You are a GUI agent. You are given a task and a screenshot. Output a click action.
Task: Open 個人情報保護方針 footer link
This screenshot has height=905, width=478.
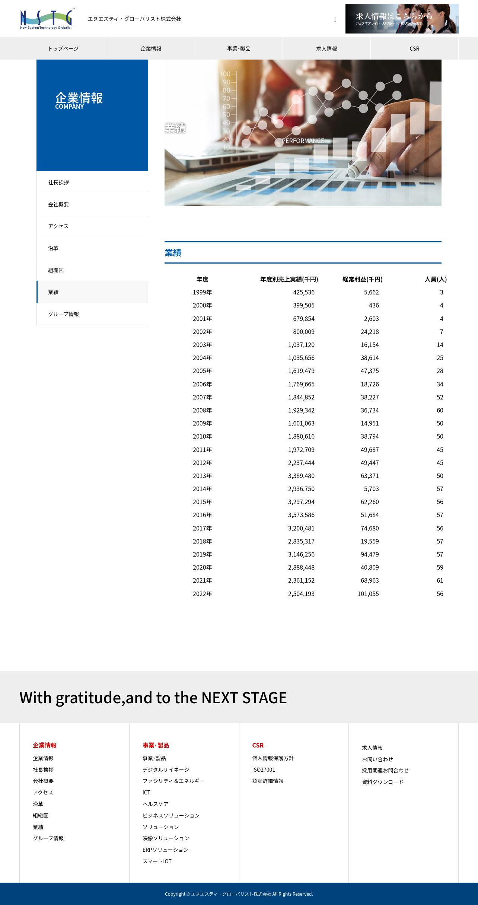click(x=273, y=758)
